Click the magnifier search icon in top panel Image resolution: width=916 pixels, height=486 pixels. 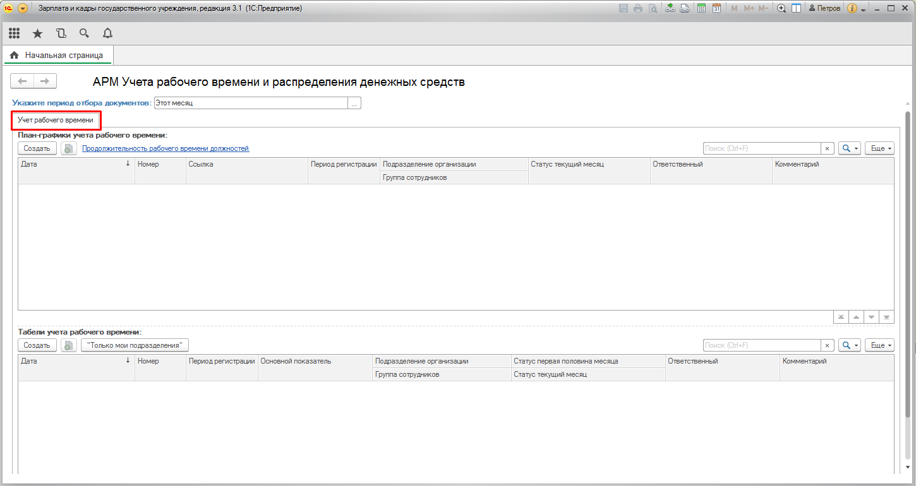click(x=84, y=33)
